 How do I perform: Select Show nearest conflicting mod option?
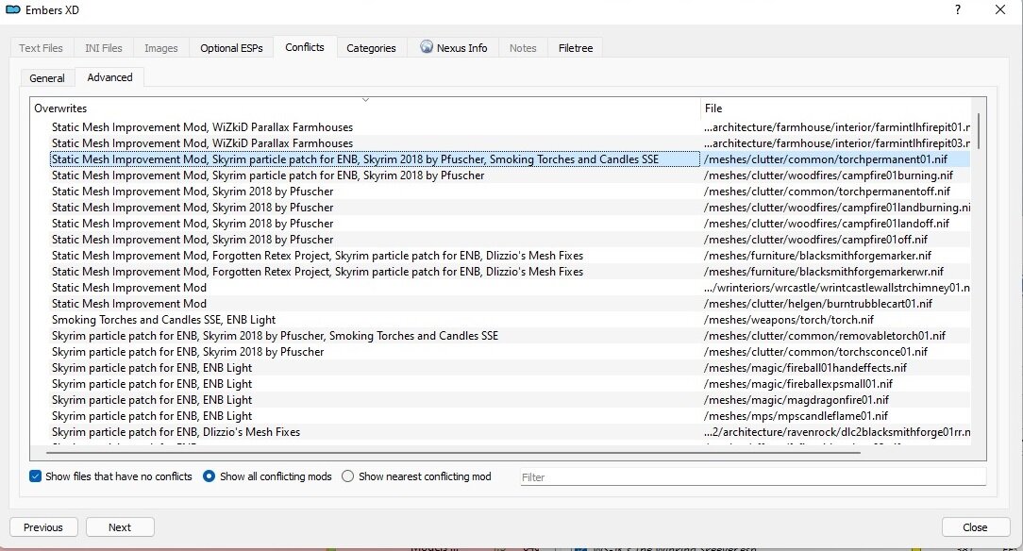pyautogui.click(x=347, y=476)
